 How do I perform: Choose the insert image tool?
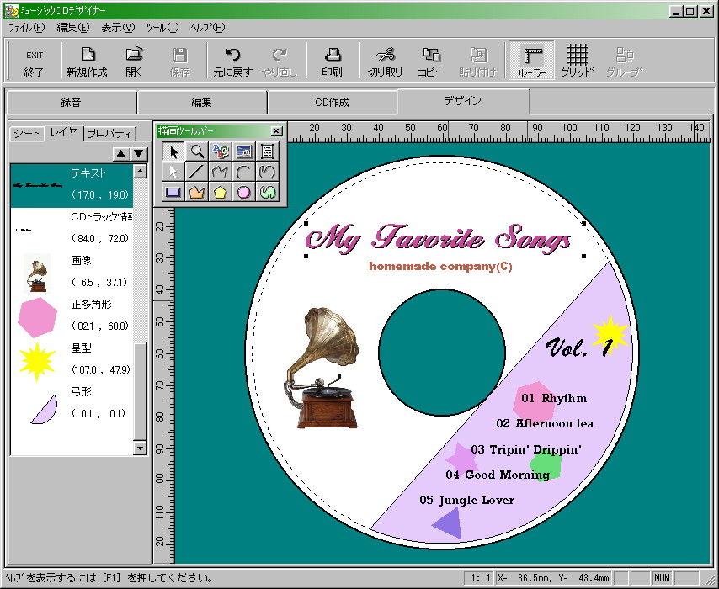click(244, 151)
